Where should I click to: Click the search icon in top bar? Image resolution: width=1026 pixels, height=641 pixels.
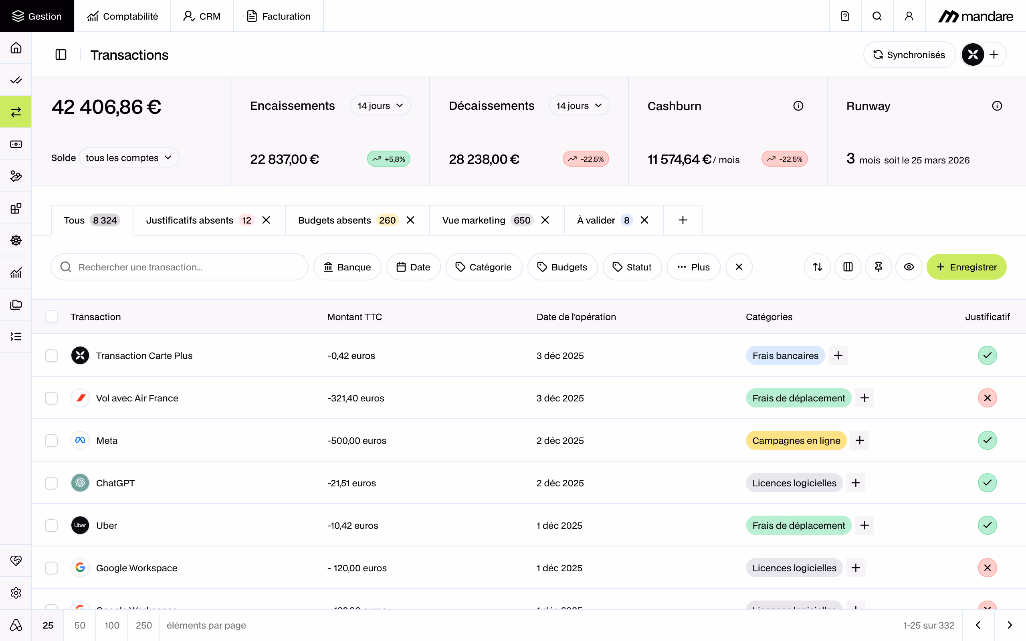tap(877, 16)
